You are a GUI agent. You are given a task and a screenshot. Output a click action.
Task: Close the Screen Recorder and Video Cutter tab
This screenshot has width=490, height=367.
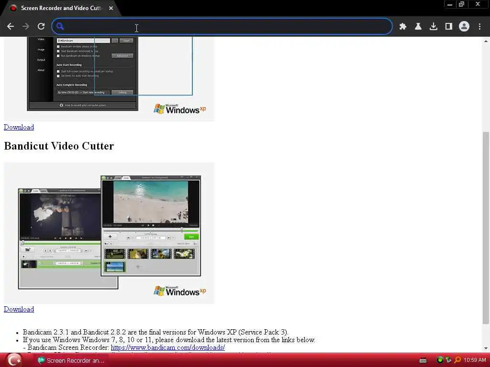(111, 8)
